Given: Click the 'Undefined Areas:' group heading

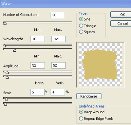Looking at the screenshot, I should [92, 106].
